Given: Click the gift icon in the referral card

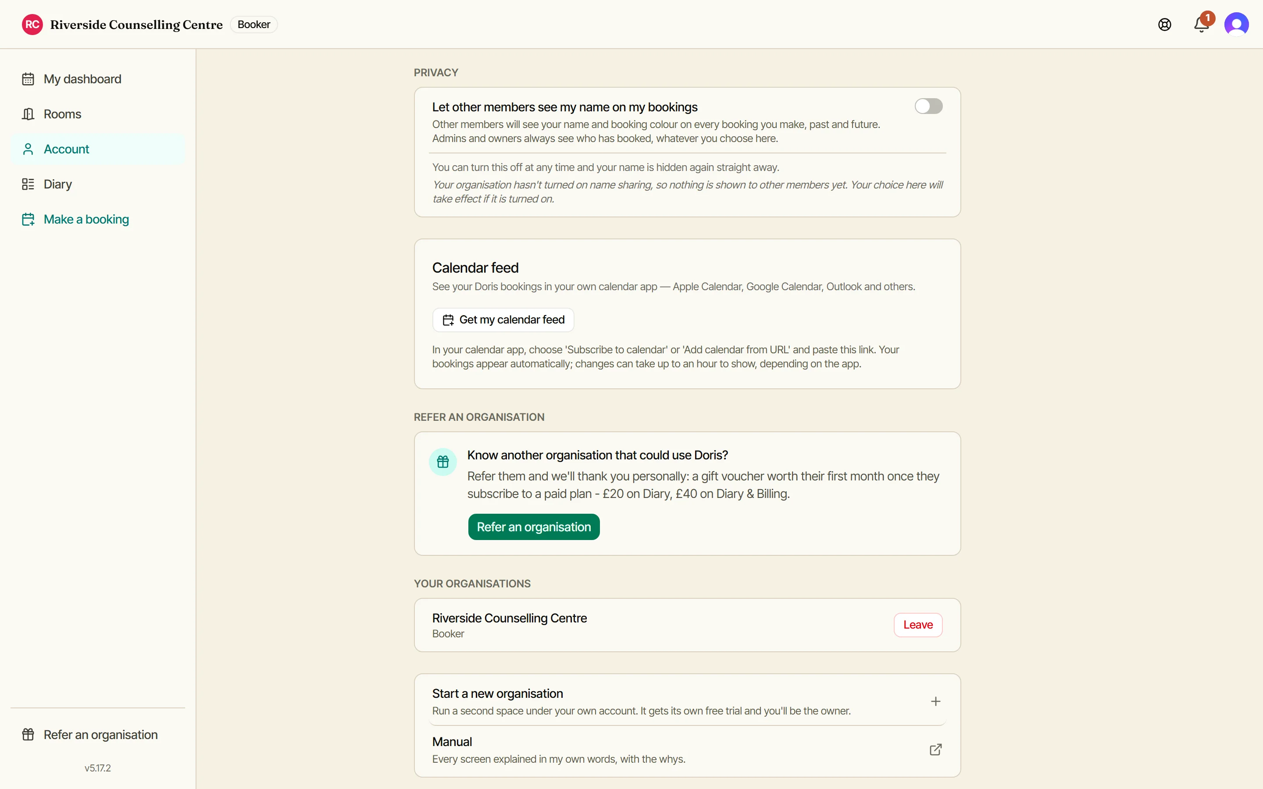Looking at the screenshot, I should click(x=442, y=462).
